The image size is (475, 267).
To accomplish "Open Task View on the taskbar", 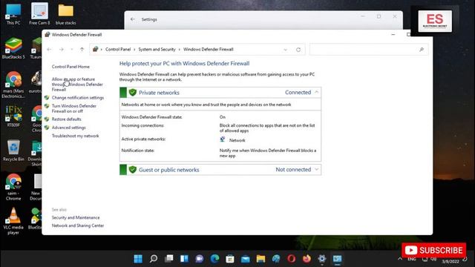I will tap(169, 259).
